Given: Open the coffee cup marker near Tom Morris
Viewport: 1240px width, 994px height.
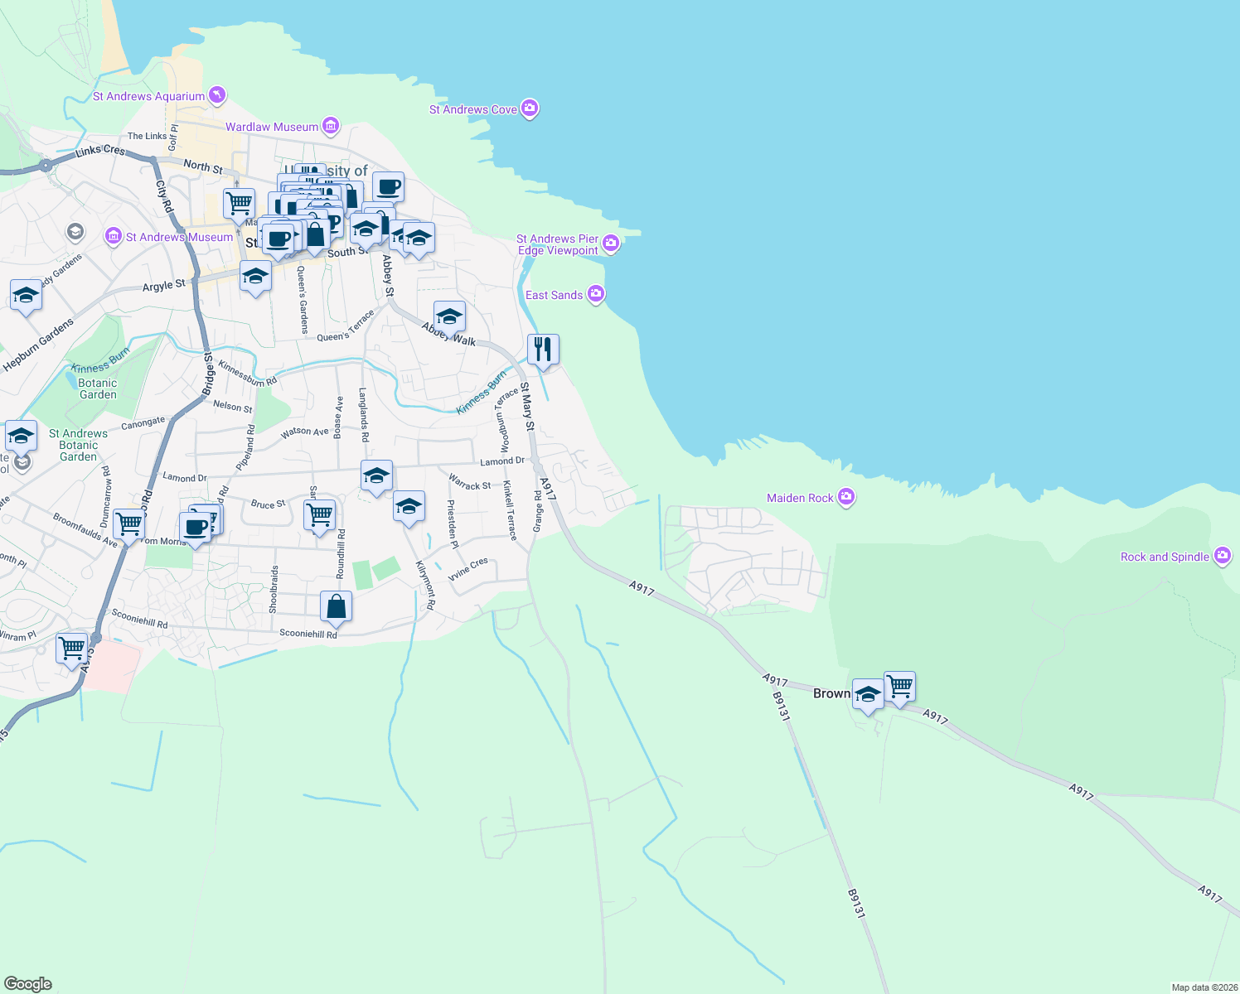Looking at the screenshot, I should (x=196, y=528).
